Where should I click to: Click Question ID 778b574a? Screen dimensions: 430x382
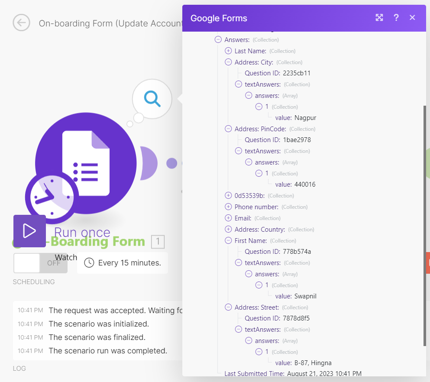(x=278, y=252)
